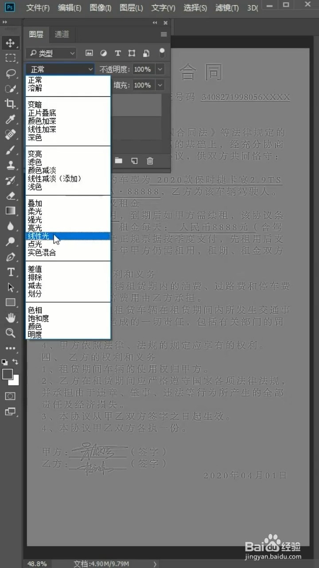Click the foreground color swatch
This screenshot has height=568, width=319.
point(7,374)
